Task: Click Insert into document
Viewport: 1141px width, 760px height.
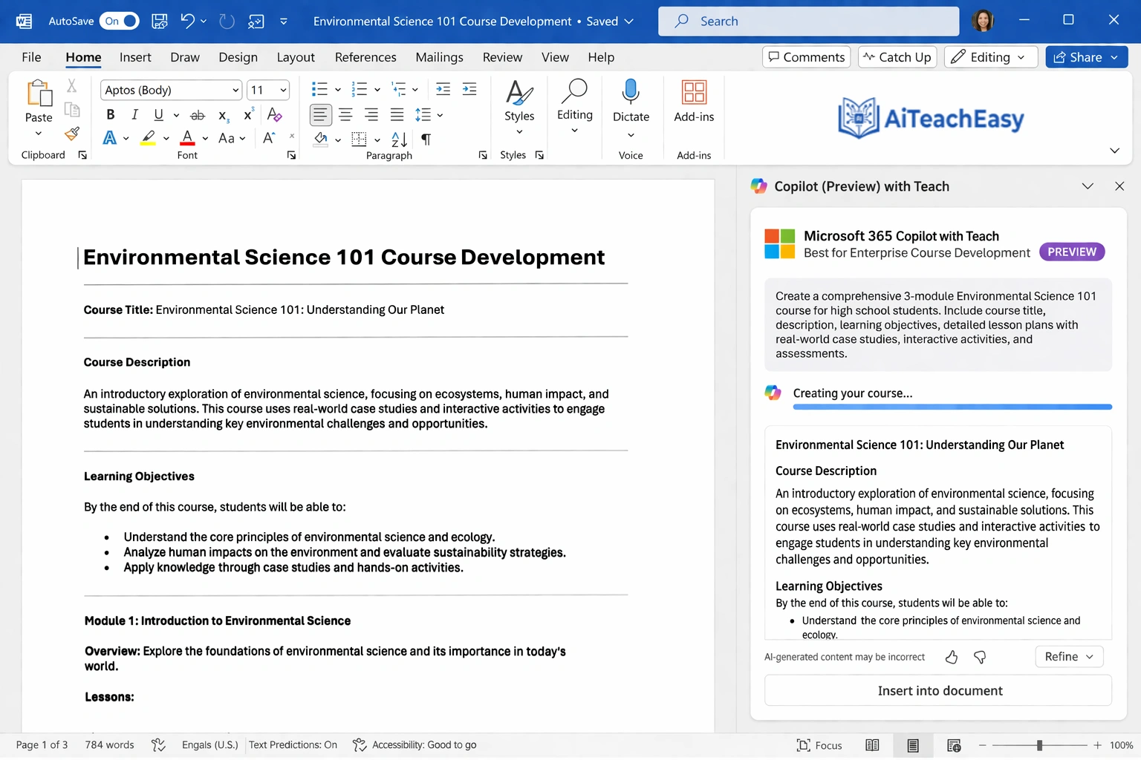Action: click(x=938, y=690)
